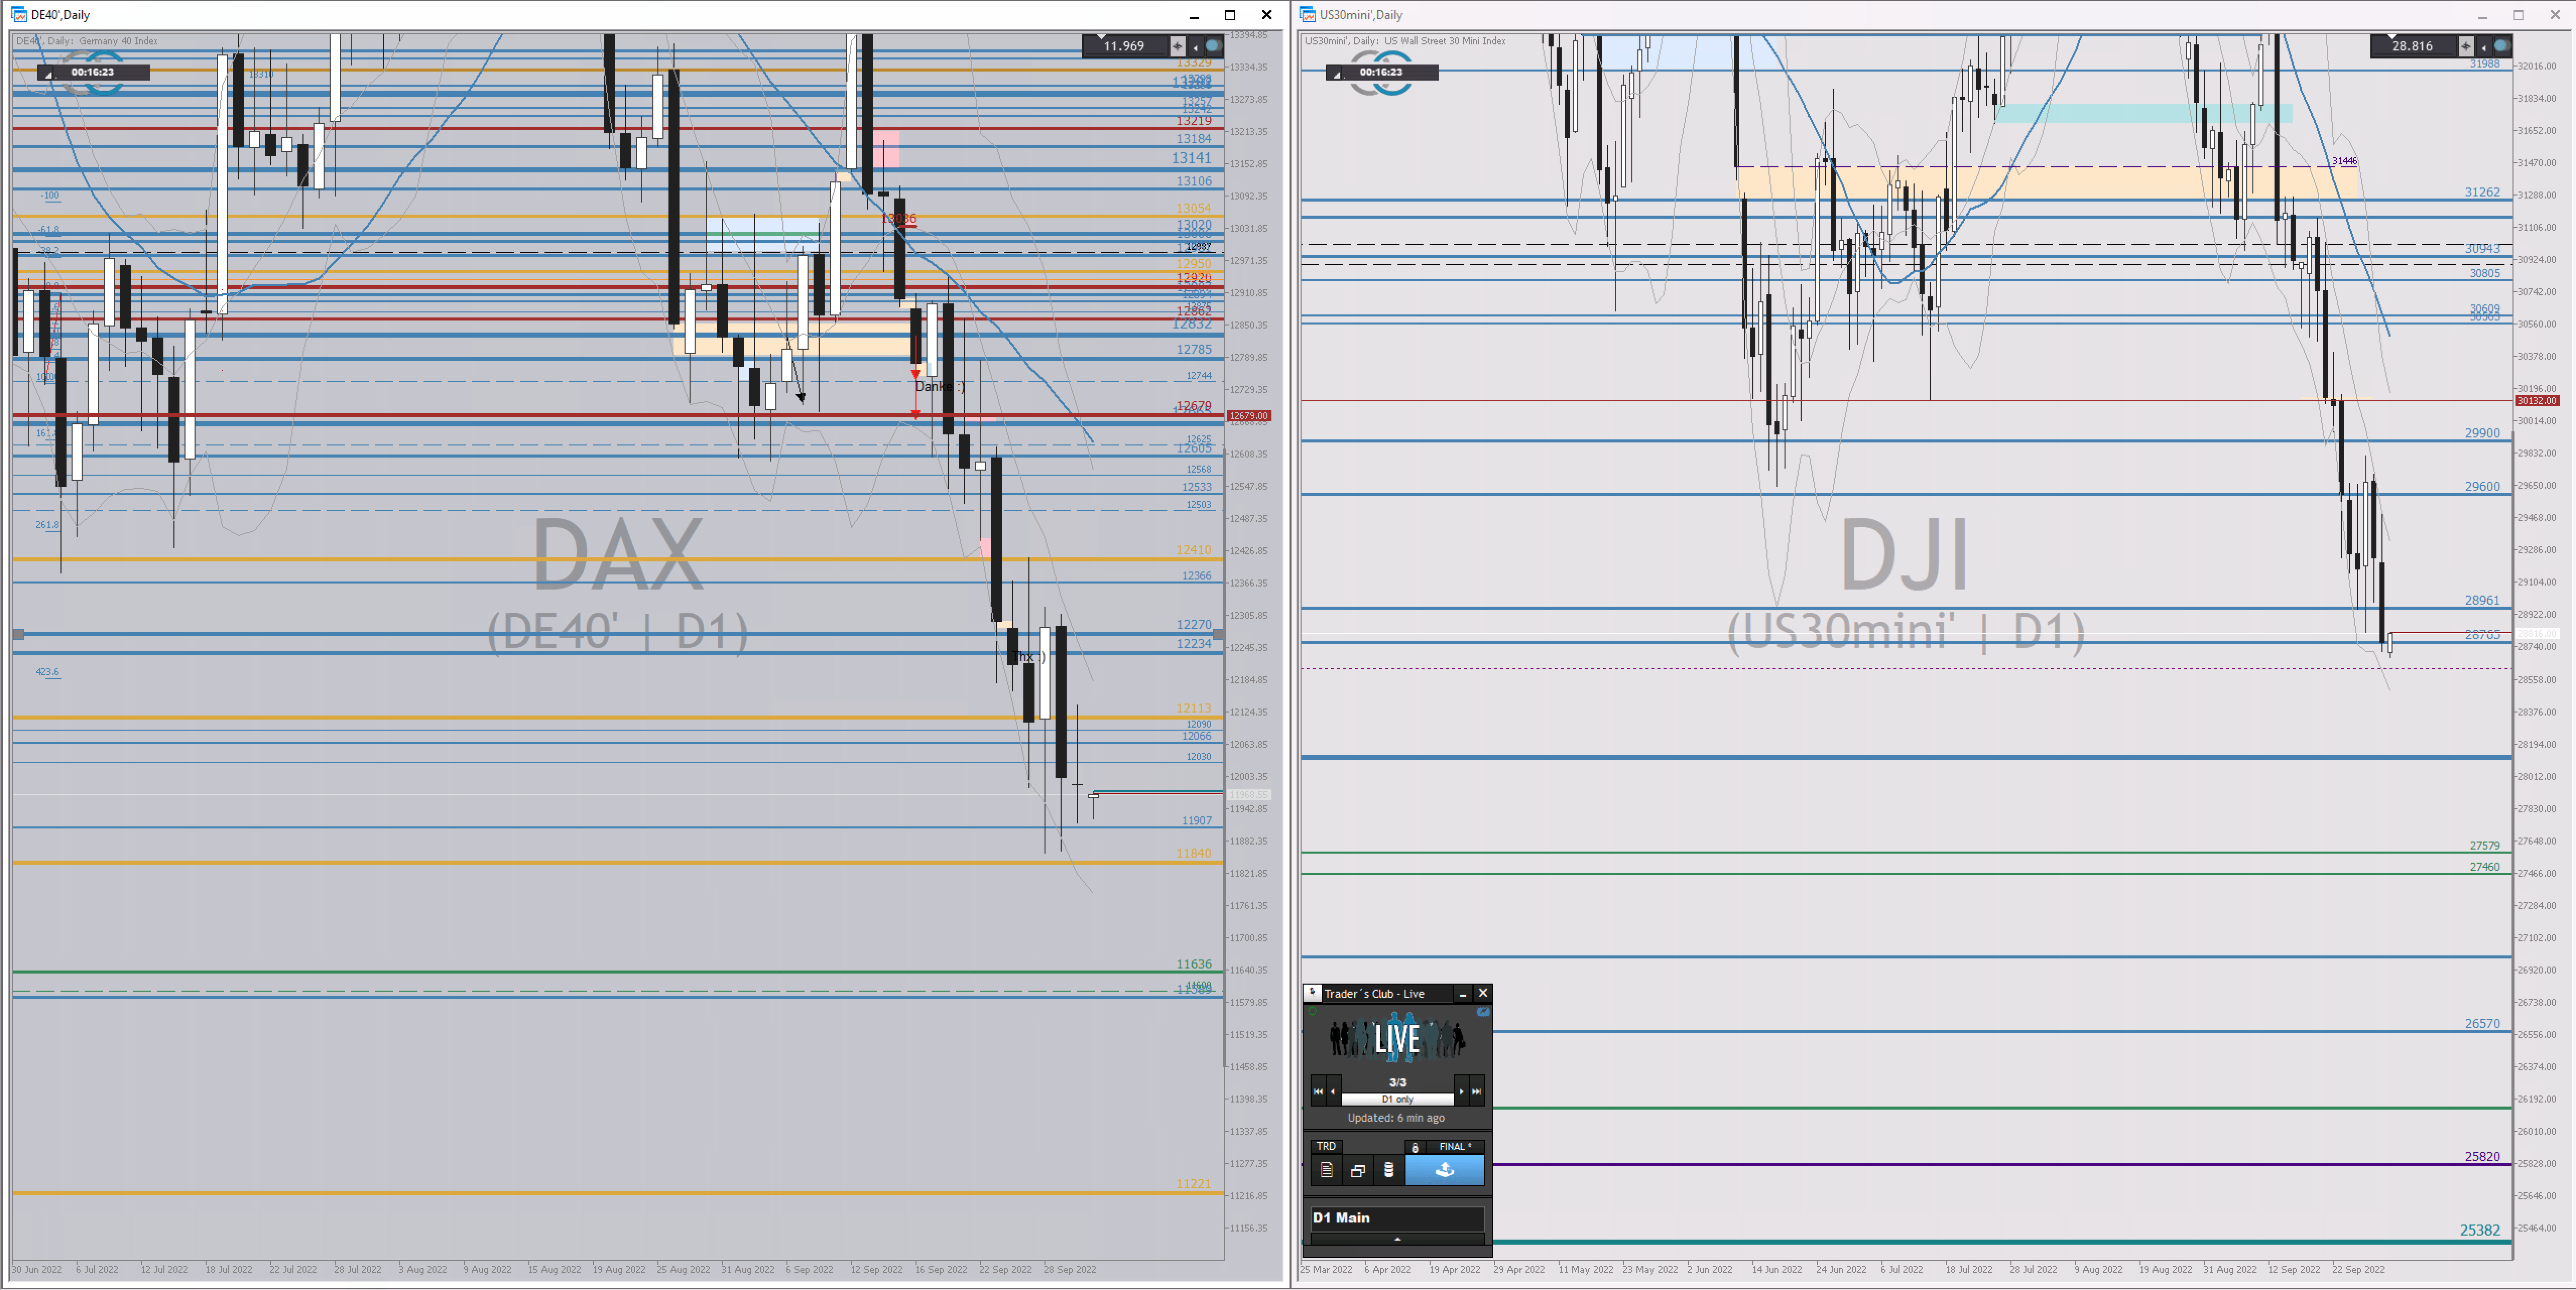Close the Trader's Club - Live panel
This screenshot has width=2576, height=1290.
pyautogui.click(x=1483, y=993)
